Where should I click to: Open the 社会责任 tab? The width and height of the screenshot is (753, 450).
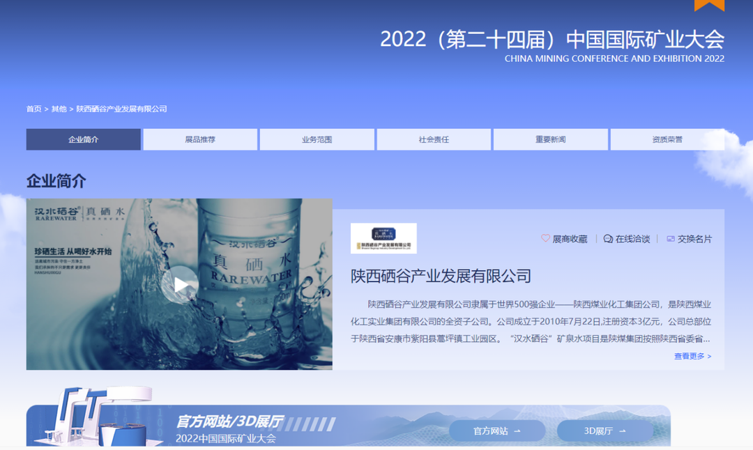[434, 139]
